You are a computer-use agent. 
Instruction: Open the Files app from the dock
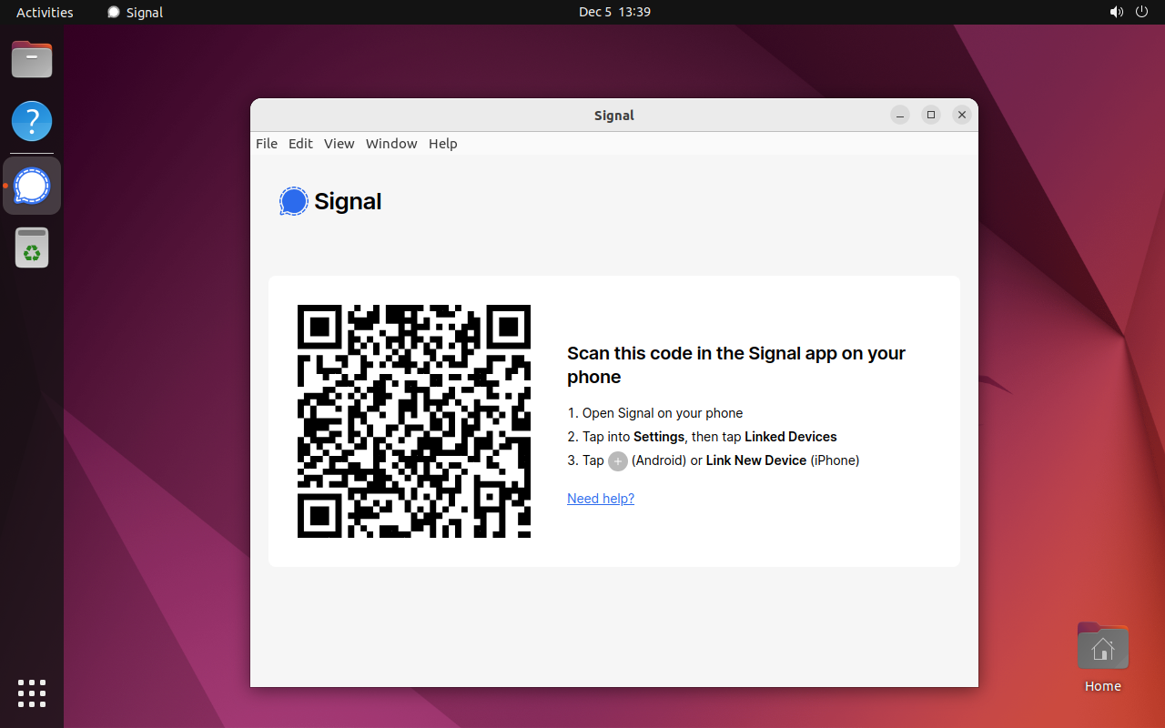pos(32,60)
